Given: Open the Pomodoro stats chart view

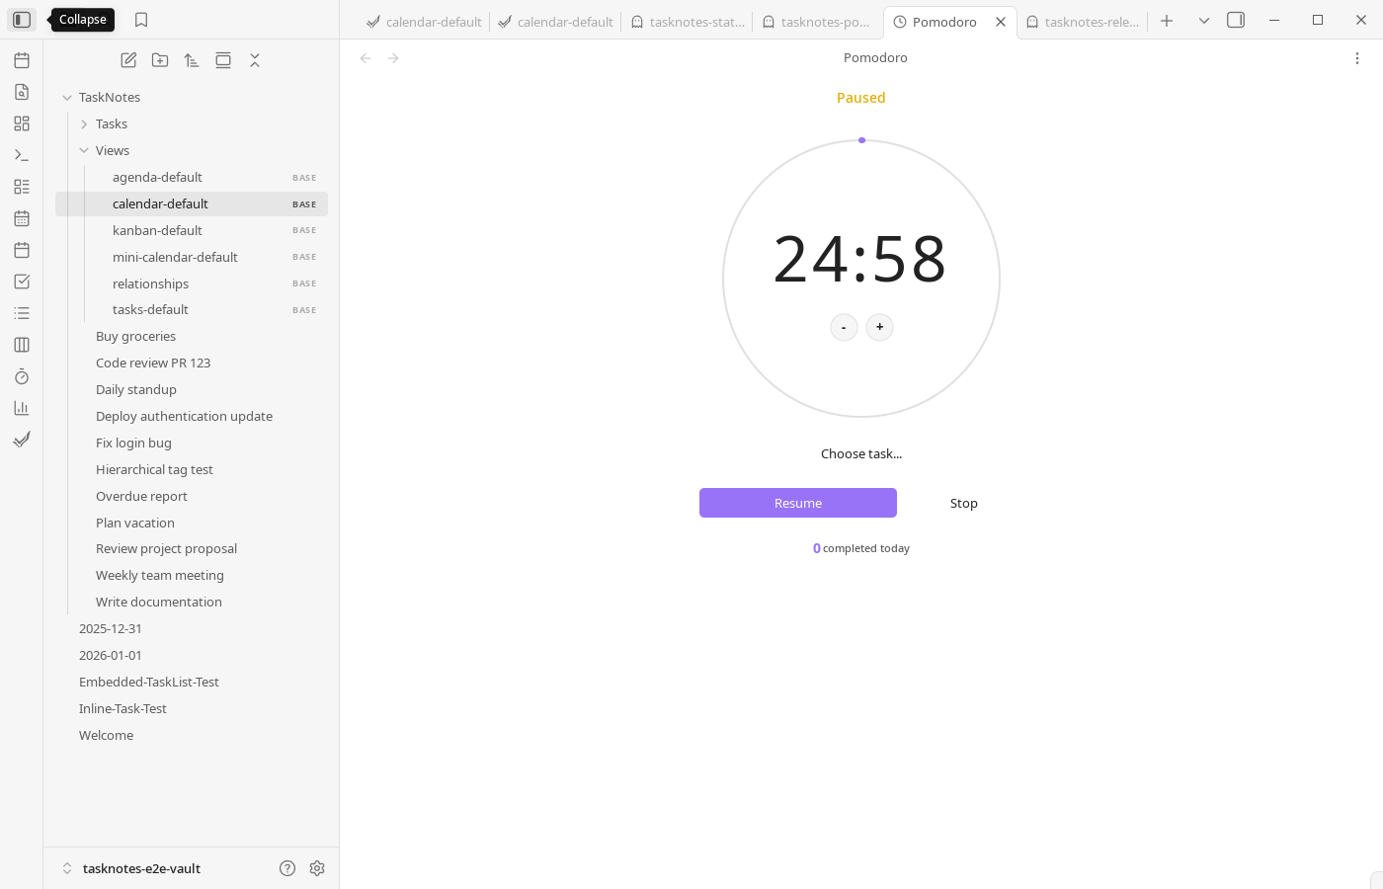Looking at the screenshot, I should pyautogui.click(x=22, y=408).
